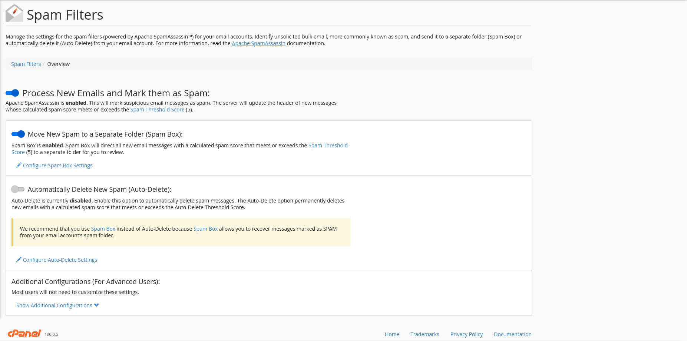Viewport: 687px width, 341px height.
Task: Open Configure Spam Box Settings
Action: coord(58,166)
